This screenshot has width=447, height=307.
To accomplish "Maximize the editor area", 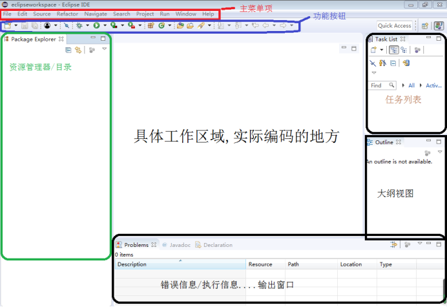I will pos(354,48).
